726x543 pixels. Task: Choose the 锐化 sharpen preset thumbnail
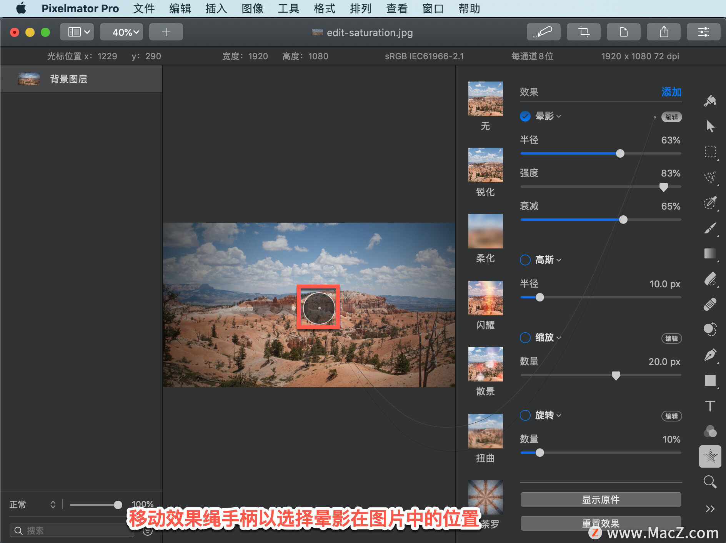tap(485, 165)
